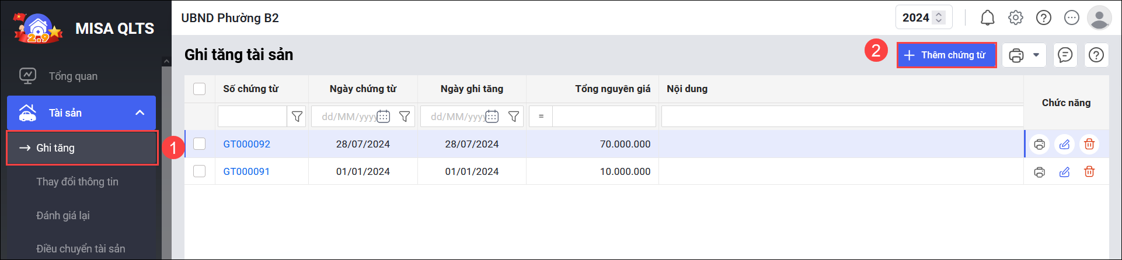
Task: Click the user avatar icon
Action: tap(1099, 18)
